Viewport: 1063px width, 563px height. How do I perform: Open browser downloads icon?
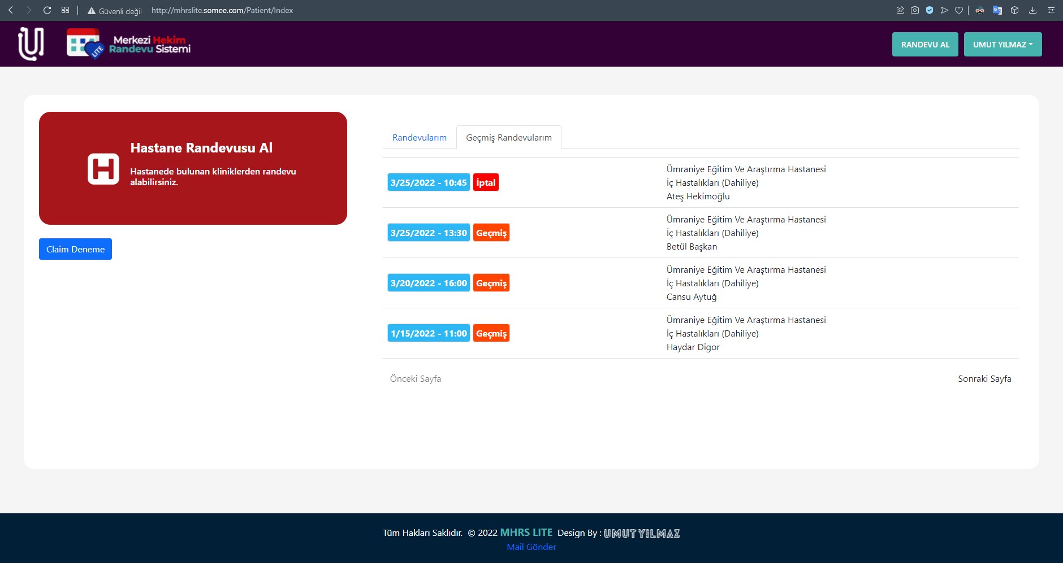tap(1032, 10)
